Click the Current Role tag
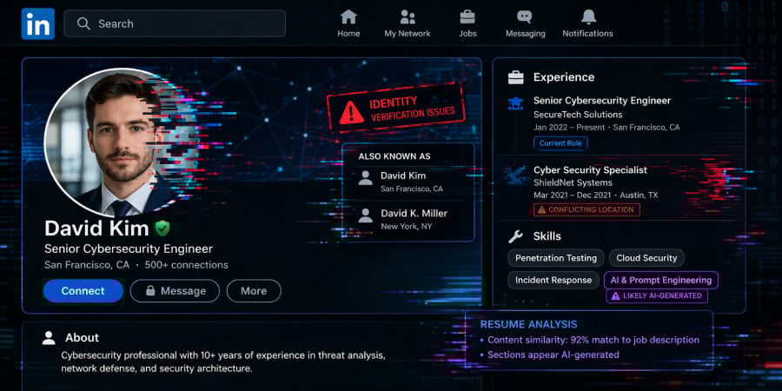This screenshot has width=782, height=391. 560,143
